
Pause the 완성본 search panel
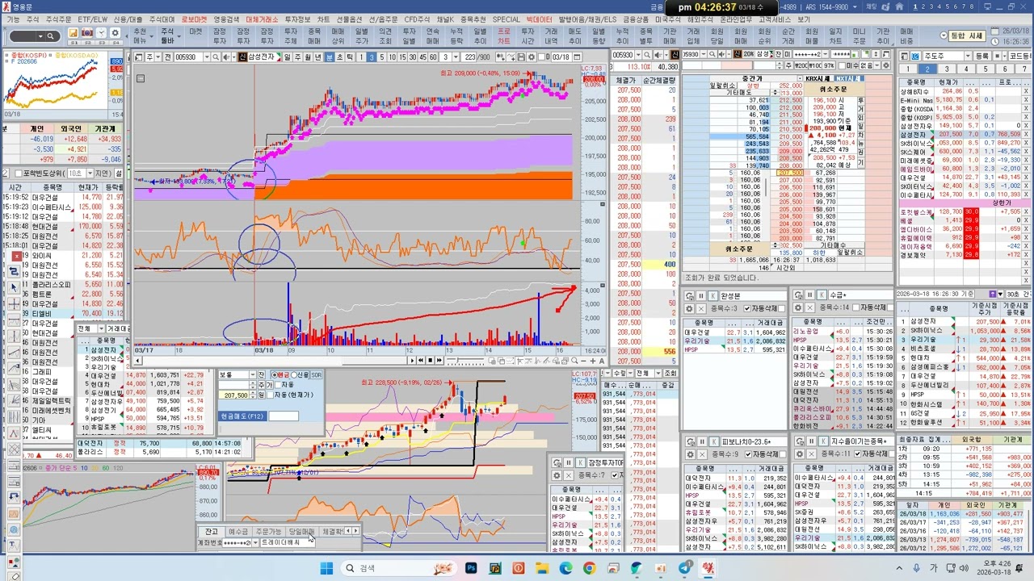pos(701,295)
